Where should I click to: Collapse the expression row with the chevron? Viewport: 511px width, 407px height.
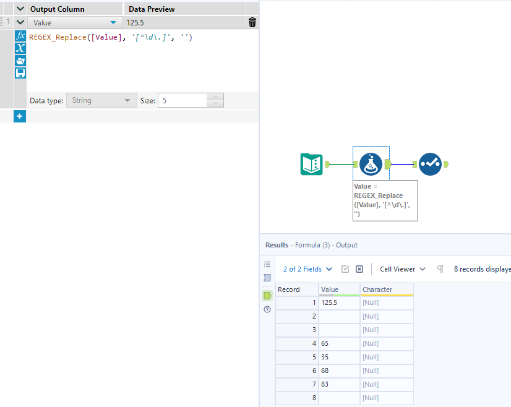click(x=20, y=22)
